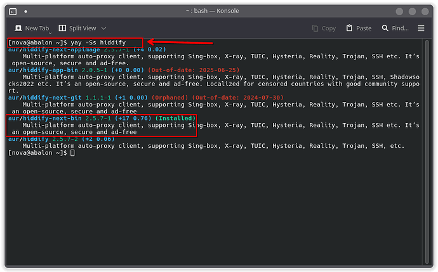The width and height of the screenshot is (438, 272).
Task: Click the Paste clipboard icon
Action: point(349,28)
